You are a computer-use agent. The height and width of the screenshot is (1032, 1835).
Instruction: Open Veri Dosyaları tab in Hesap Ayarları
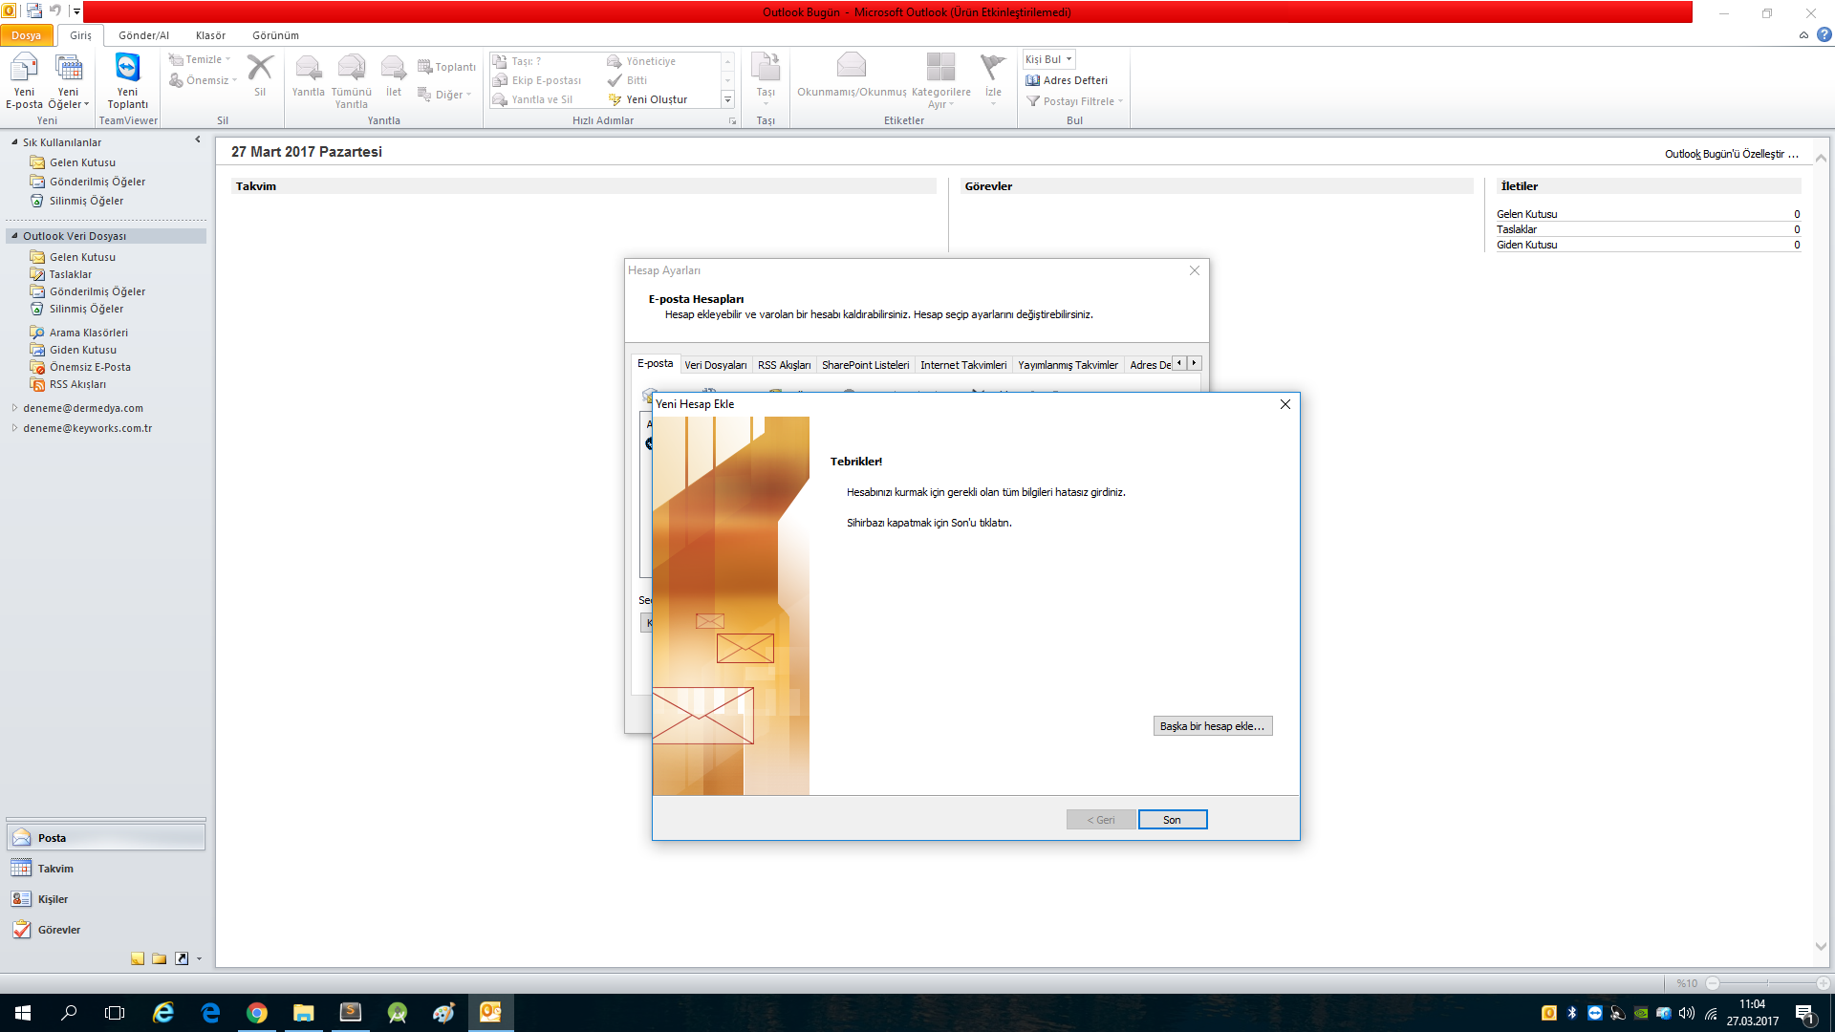(x=715, y=365)
